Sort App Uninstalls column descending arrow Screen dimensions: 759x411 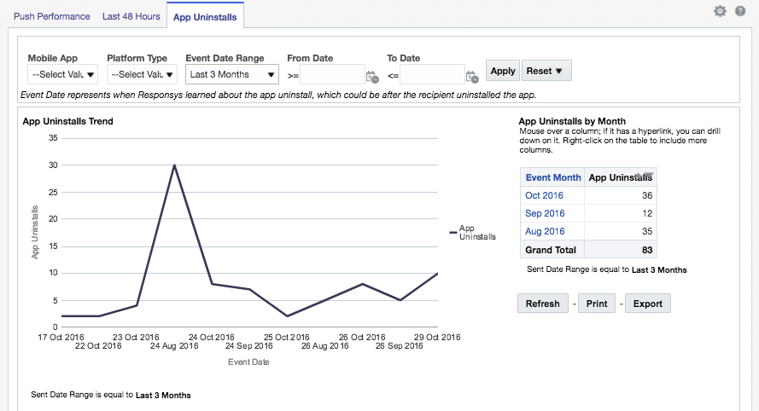pyautogui.click(x=649, y=175)
